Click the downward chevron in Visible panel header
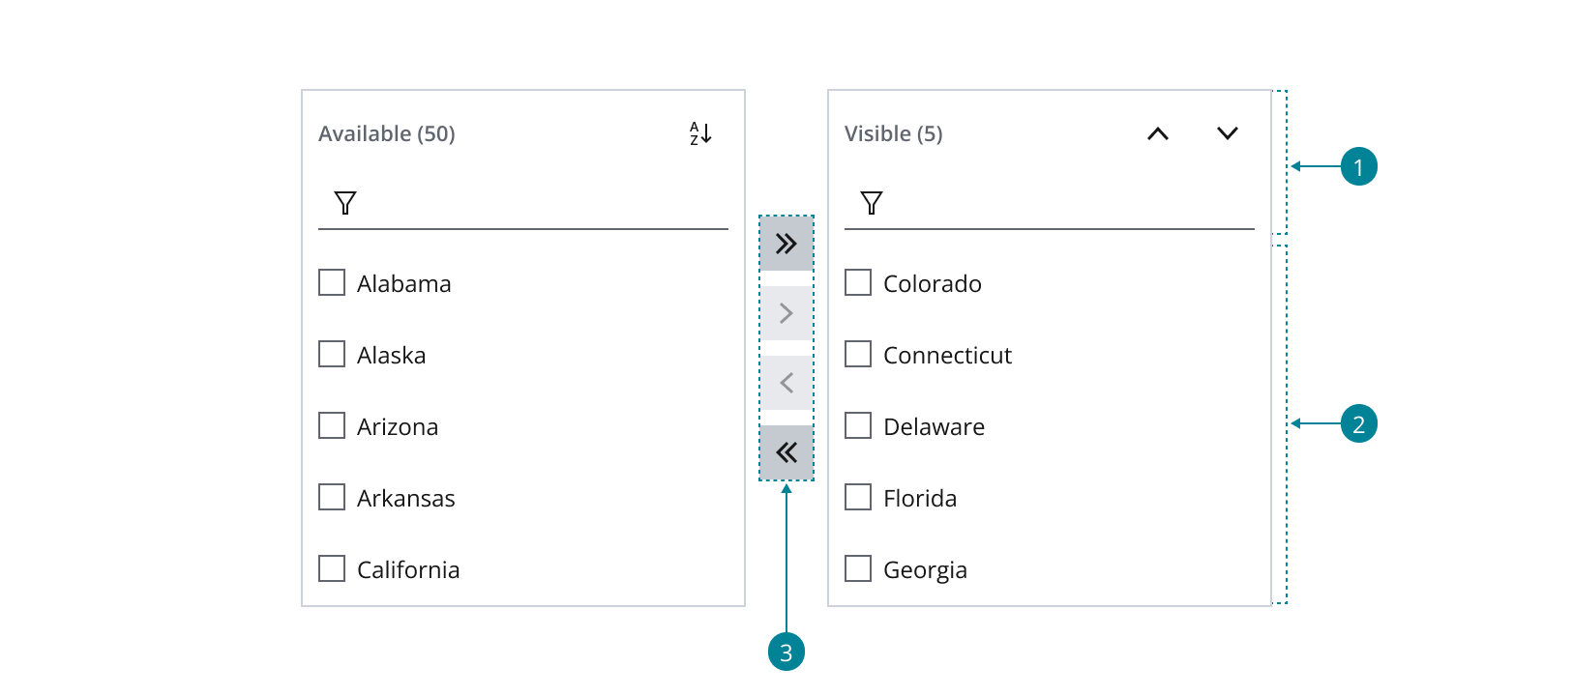 [x=1225, y=133]
